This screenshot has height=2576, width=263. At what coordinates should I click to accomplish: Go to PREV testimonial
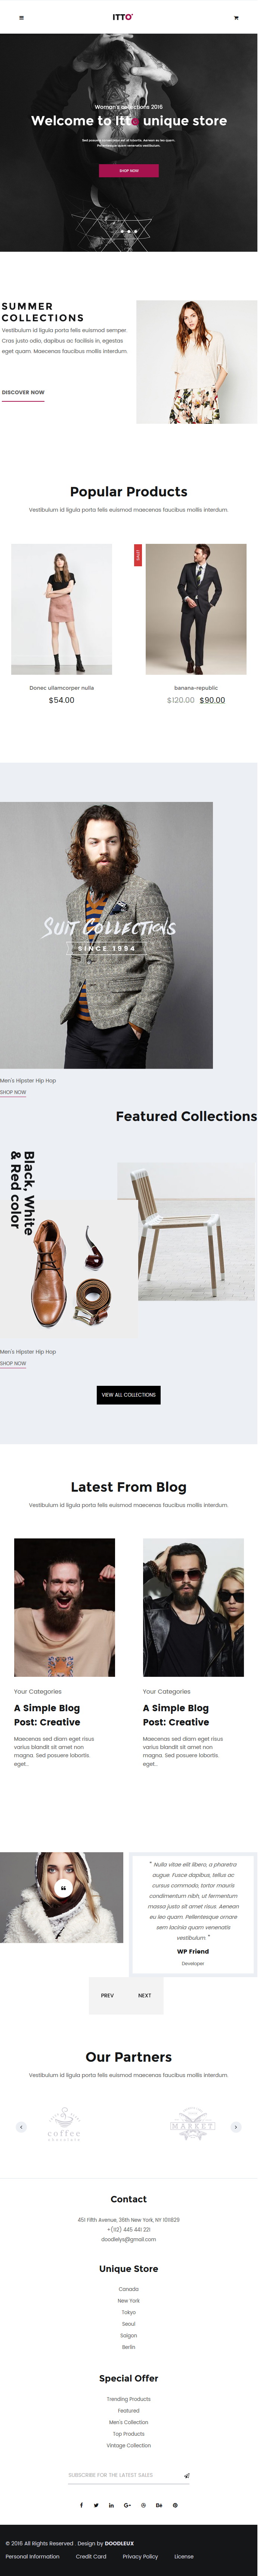(x=107, y=1995)
